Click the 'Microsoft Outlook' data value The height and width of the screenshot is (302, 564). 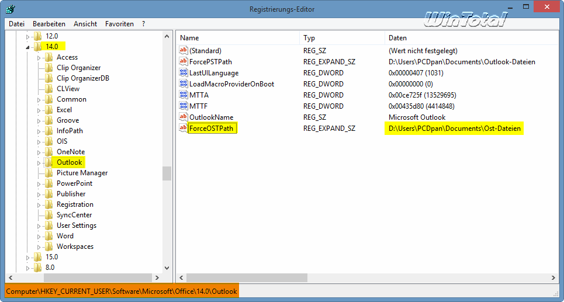417,117
